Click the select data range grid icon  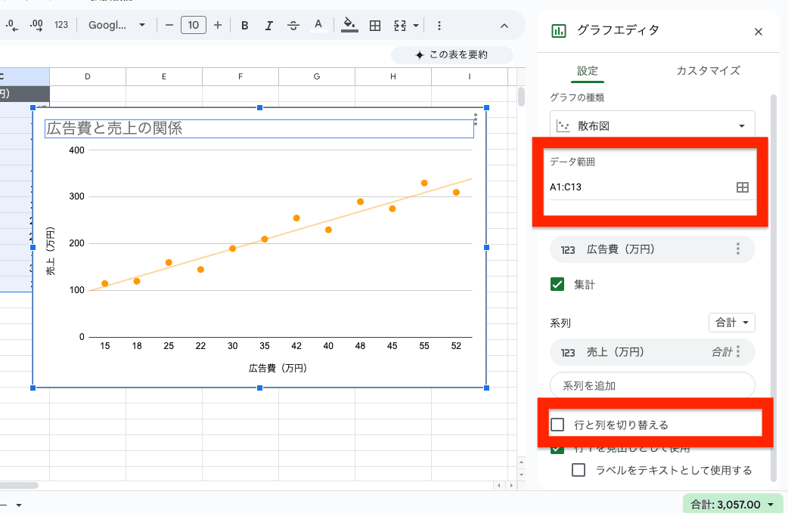(742, 187)
